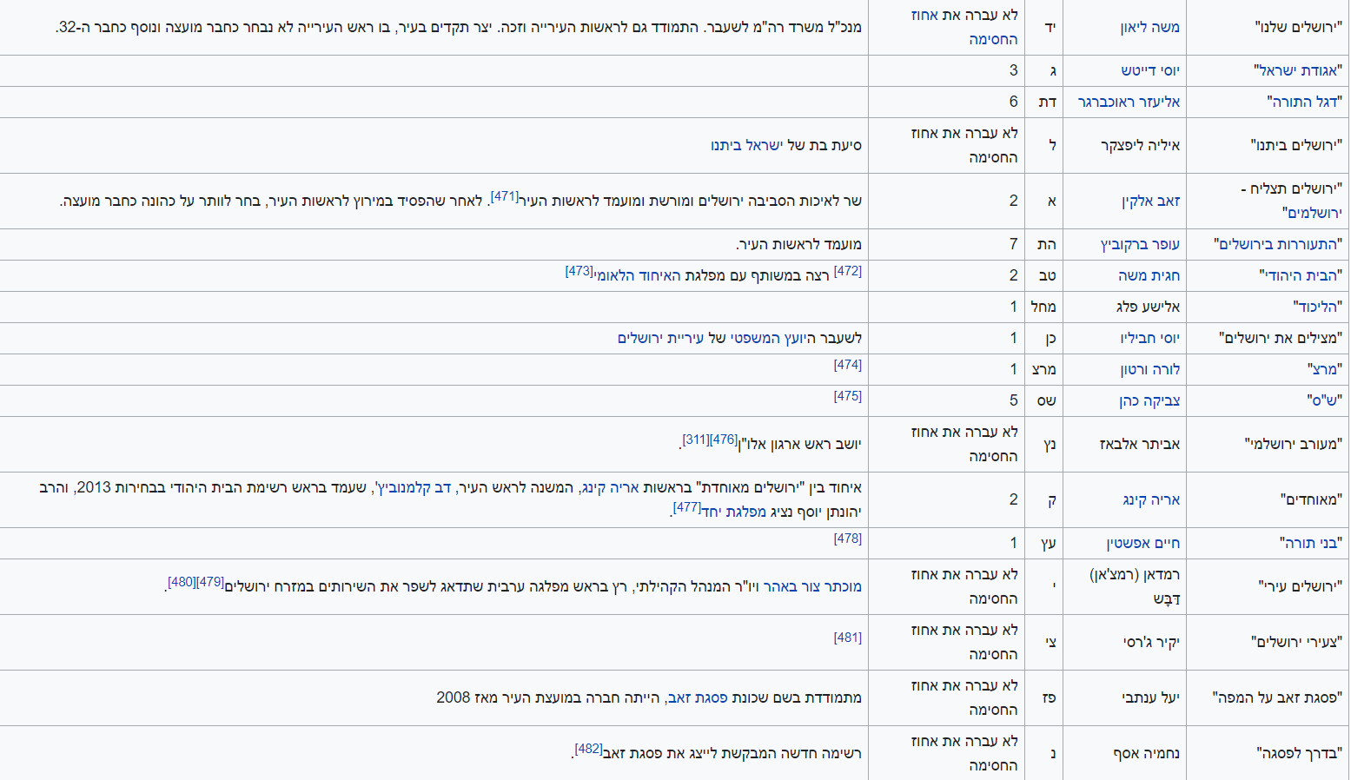Open the יוסי חביליו link
This screenshot has height=780, width=1351.
1149,339
